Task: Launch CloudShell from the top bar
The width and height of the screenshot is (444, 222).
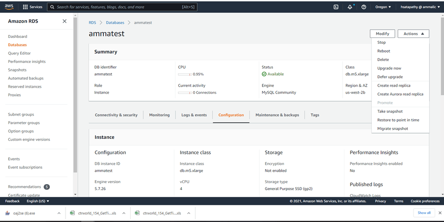Action: pyautogui.click(x=336, y=7)
